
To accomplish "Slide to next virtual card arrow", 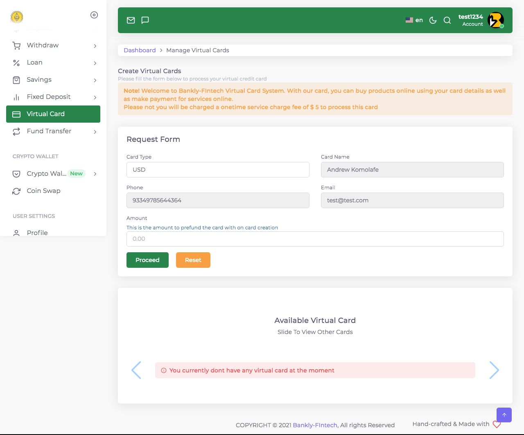I will (494, 370).
